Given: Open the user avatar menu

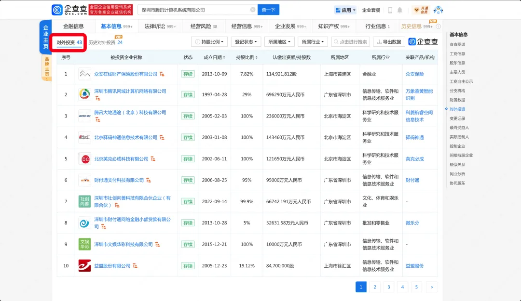Looking at the screenshot, I should tap(438, 10).
